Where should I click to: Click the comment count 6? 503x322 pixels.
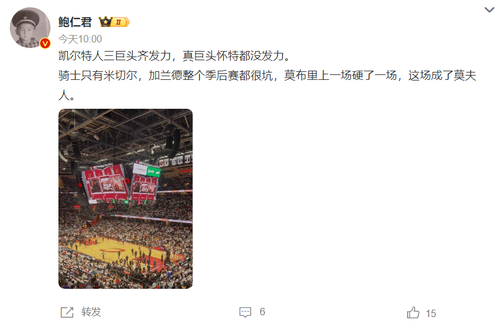263,312
